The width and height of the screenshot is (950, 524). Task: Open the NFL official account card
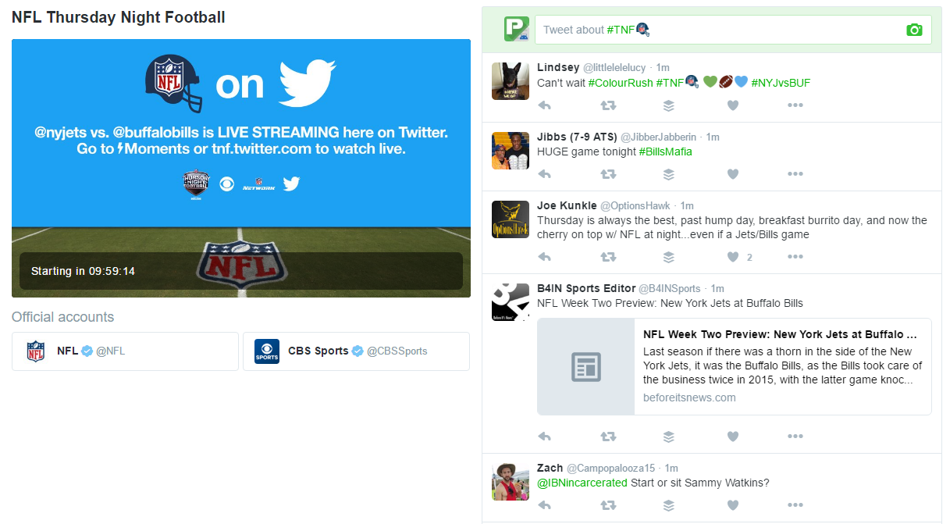click(125, 351)
